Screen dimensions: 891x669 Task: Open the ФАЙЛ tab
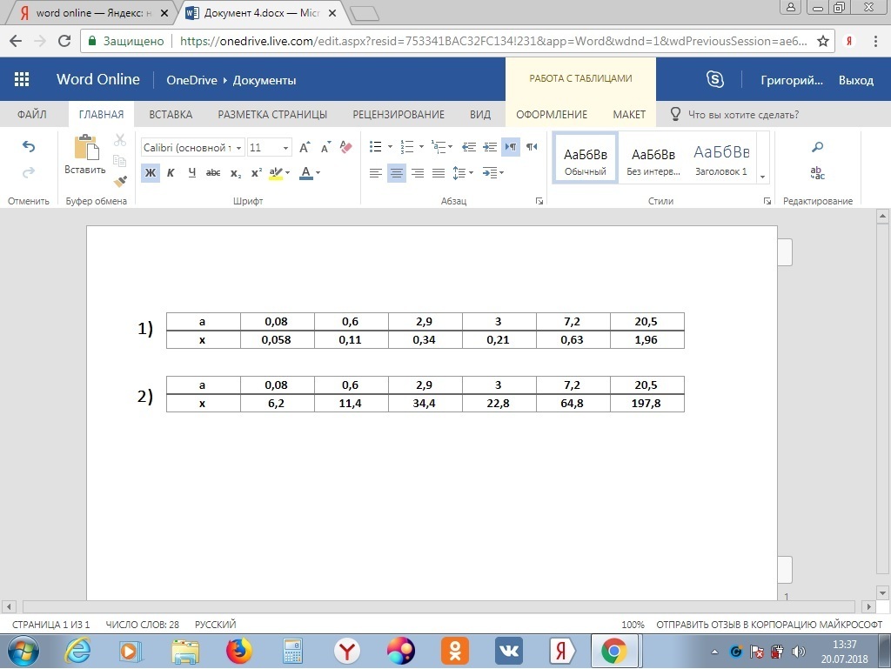[x=32, y=114]
